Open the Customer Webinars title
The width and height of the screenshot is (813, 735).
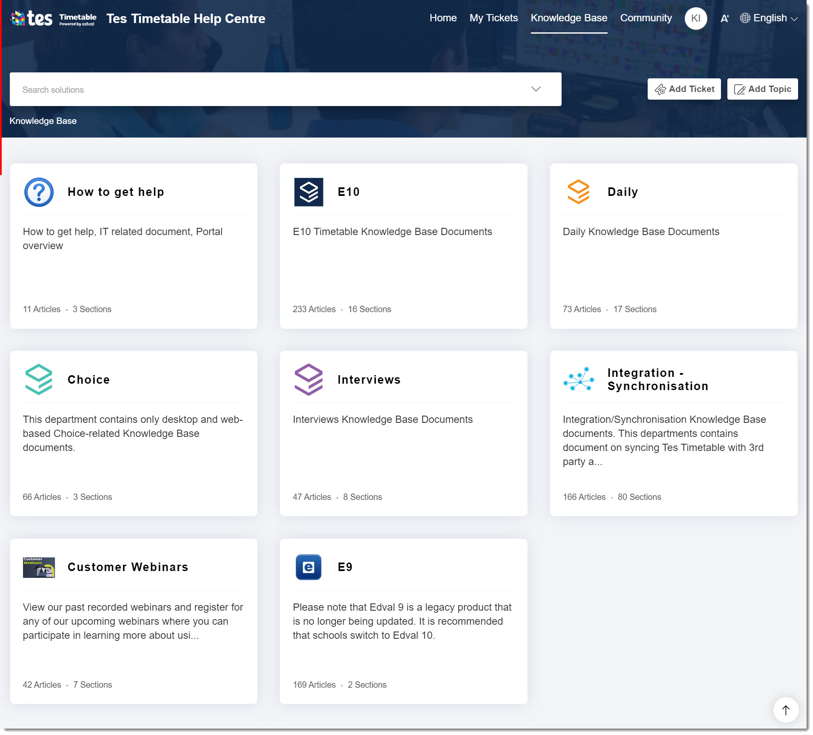(128, 567)
